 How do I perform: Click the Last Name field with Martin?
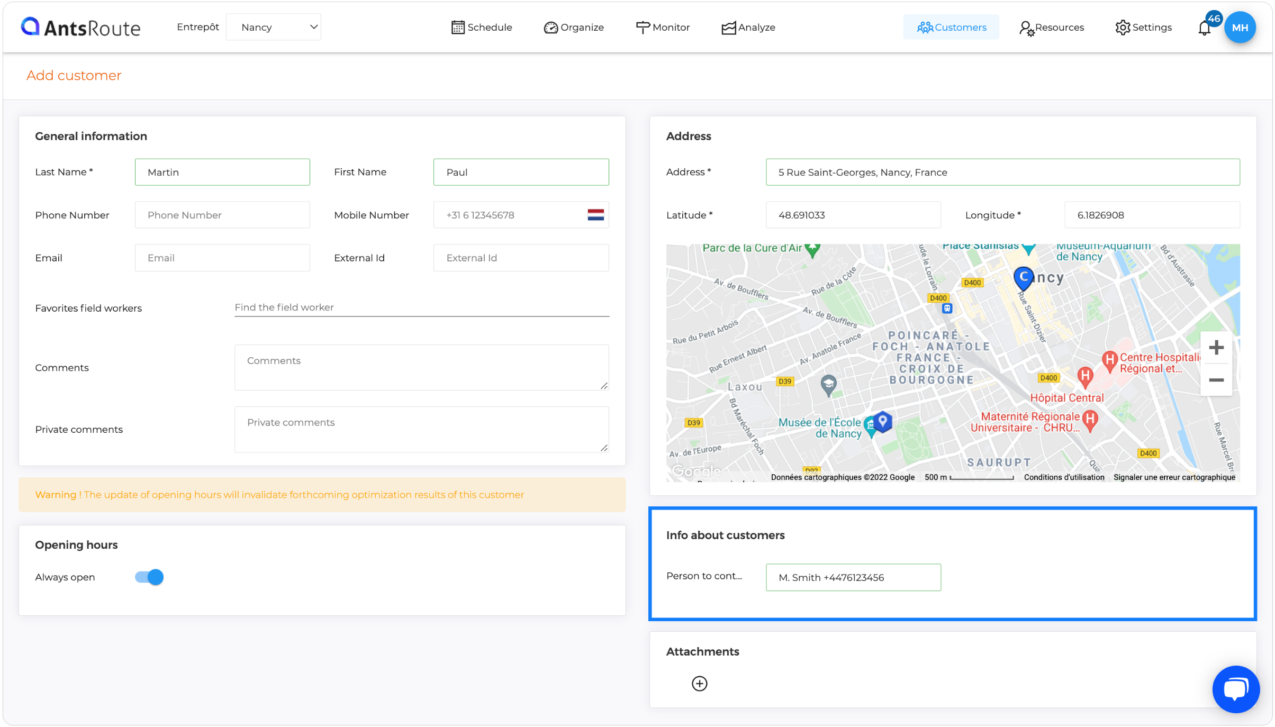[222, 172]
